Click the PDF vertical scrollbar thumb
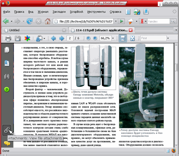 [176, 68]
